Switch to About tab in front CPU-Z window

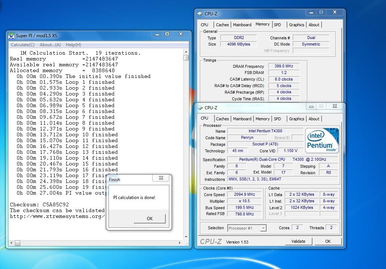pos(314,119)
